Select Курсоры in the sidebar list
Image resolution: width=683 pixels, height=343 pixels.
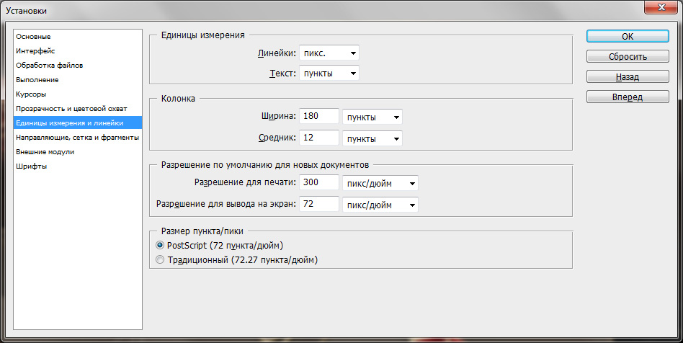tap(32, 94)
